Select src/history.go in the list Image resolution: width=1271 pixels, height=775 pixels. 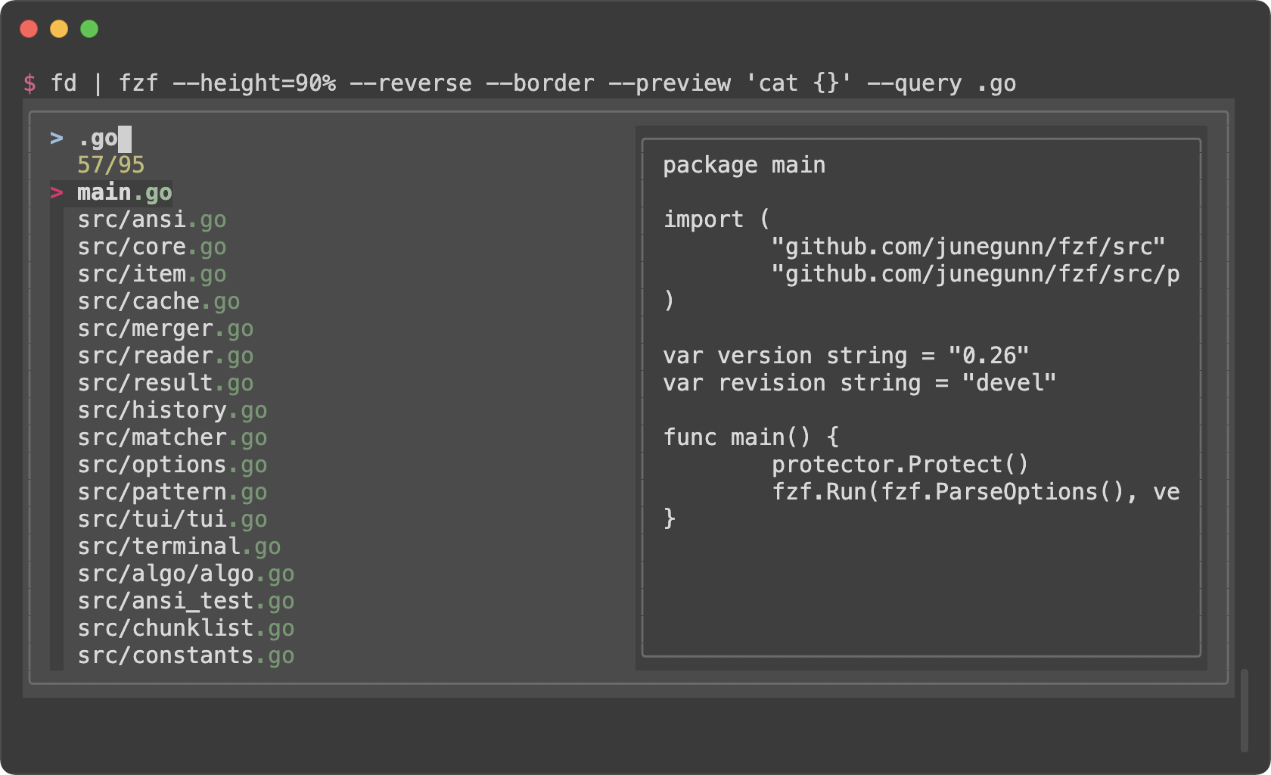(172, 411)
